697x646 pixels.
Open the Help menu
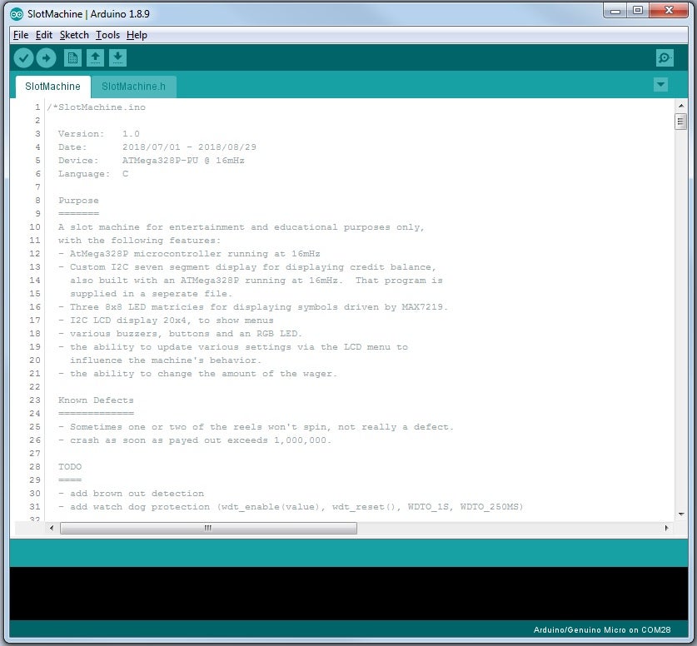[137, 35]
